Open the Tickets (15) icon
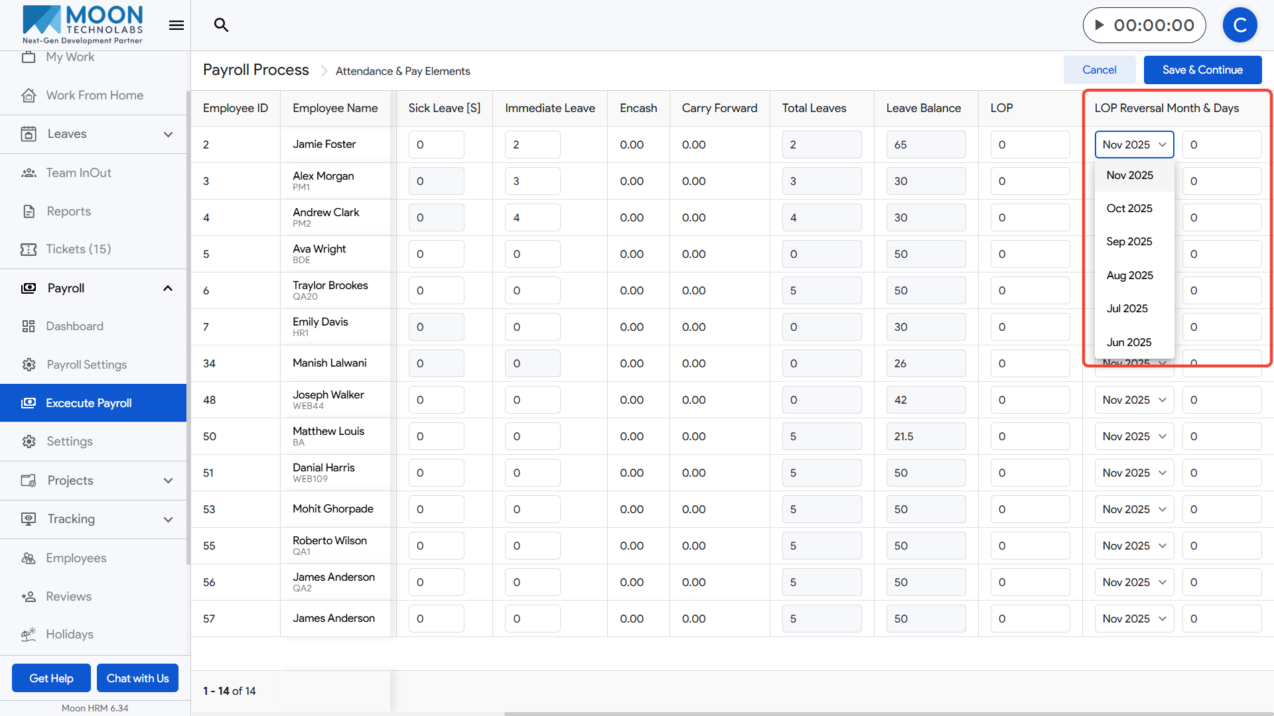 [x=29, y=249]
